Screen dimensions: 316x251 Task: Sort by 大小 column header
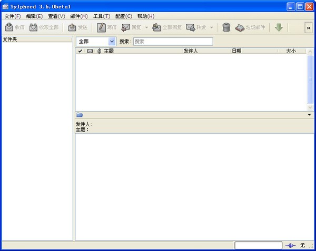[x=292, y=51]
